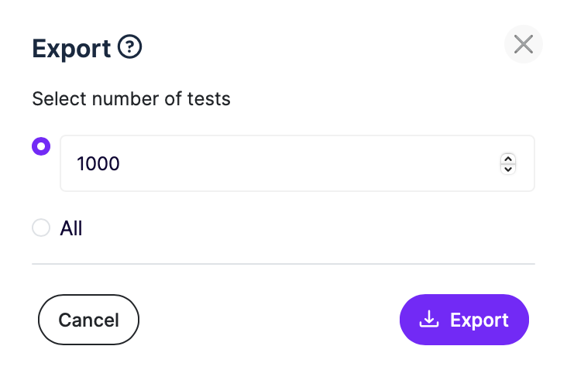Pick the purple selected radio for 1000
567x370 pixels.
[x=41, y=146]
